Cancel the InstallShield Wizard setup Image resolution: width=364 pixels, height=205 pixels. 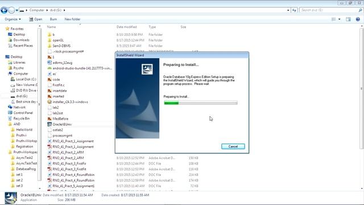pyautogui.click(x=233, y=146)
